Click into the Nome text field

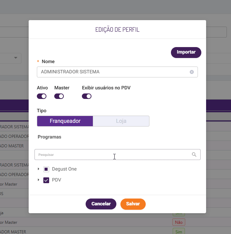point(113,72)
